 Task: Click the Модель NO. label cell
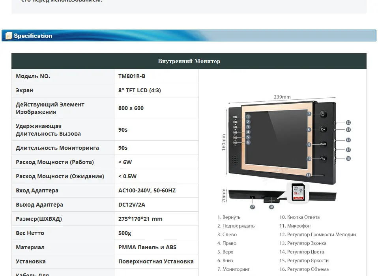click(63, 76)
